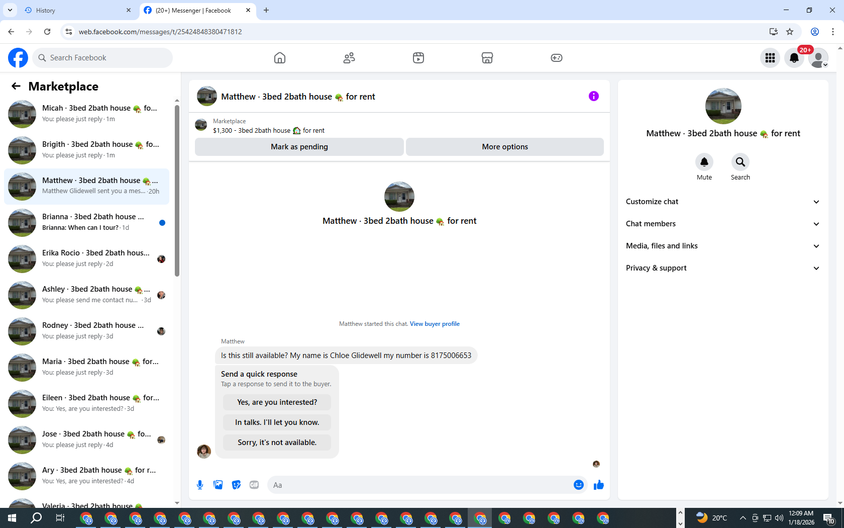Click the Facebook logo
The width and height of the screenshot is (844, 528).
(18, 58)
